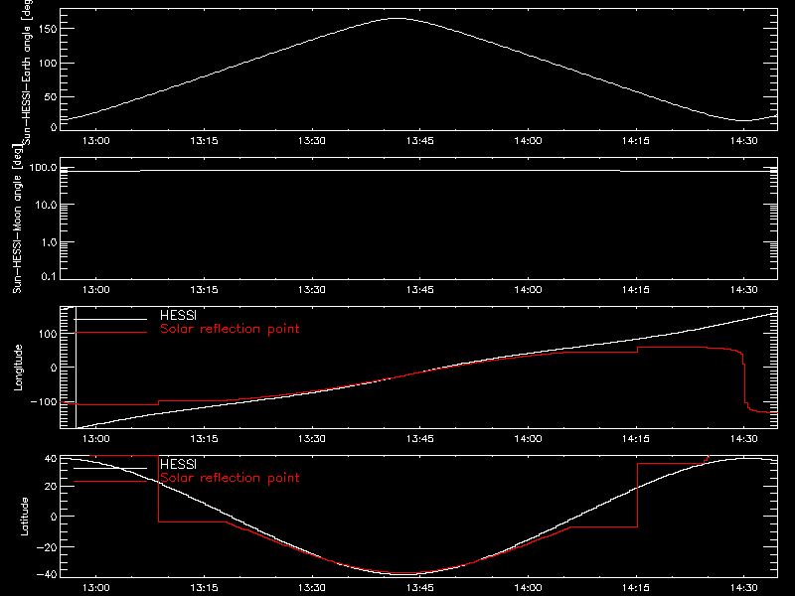Viewport: 795px width, 596px height.
Task: Click the 0.1 tick on Moon angle axis
Action: pyautogui.click(x=50, y=276)
